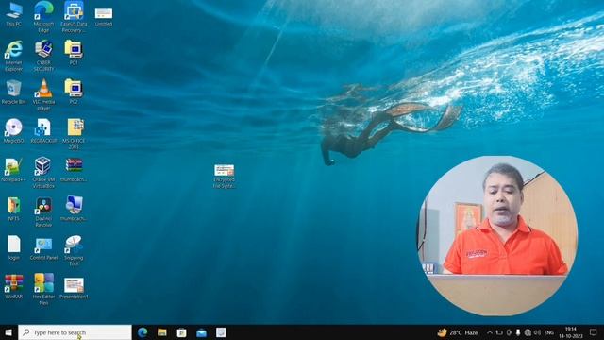Select EaseUS Data Recovery shortcut

(74, 17)
